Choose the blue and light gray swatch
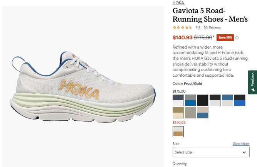 227,100
